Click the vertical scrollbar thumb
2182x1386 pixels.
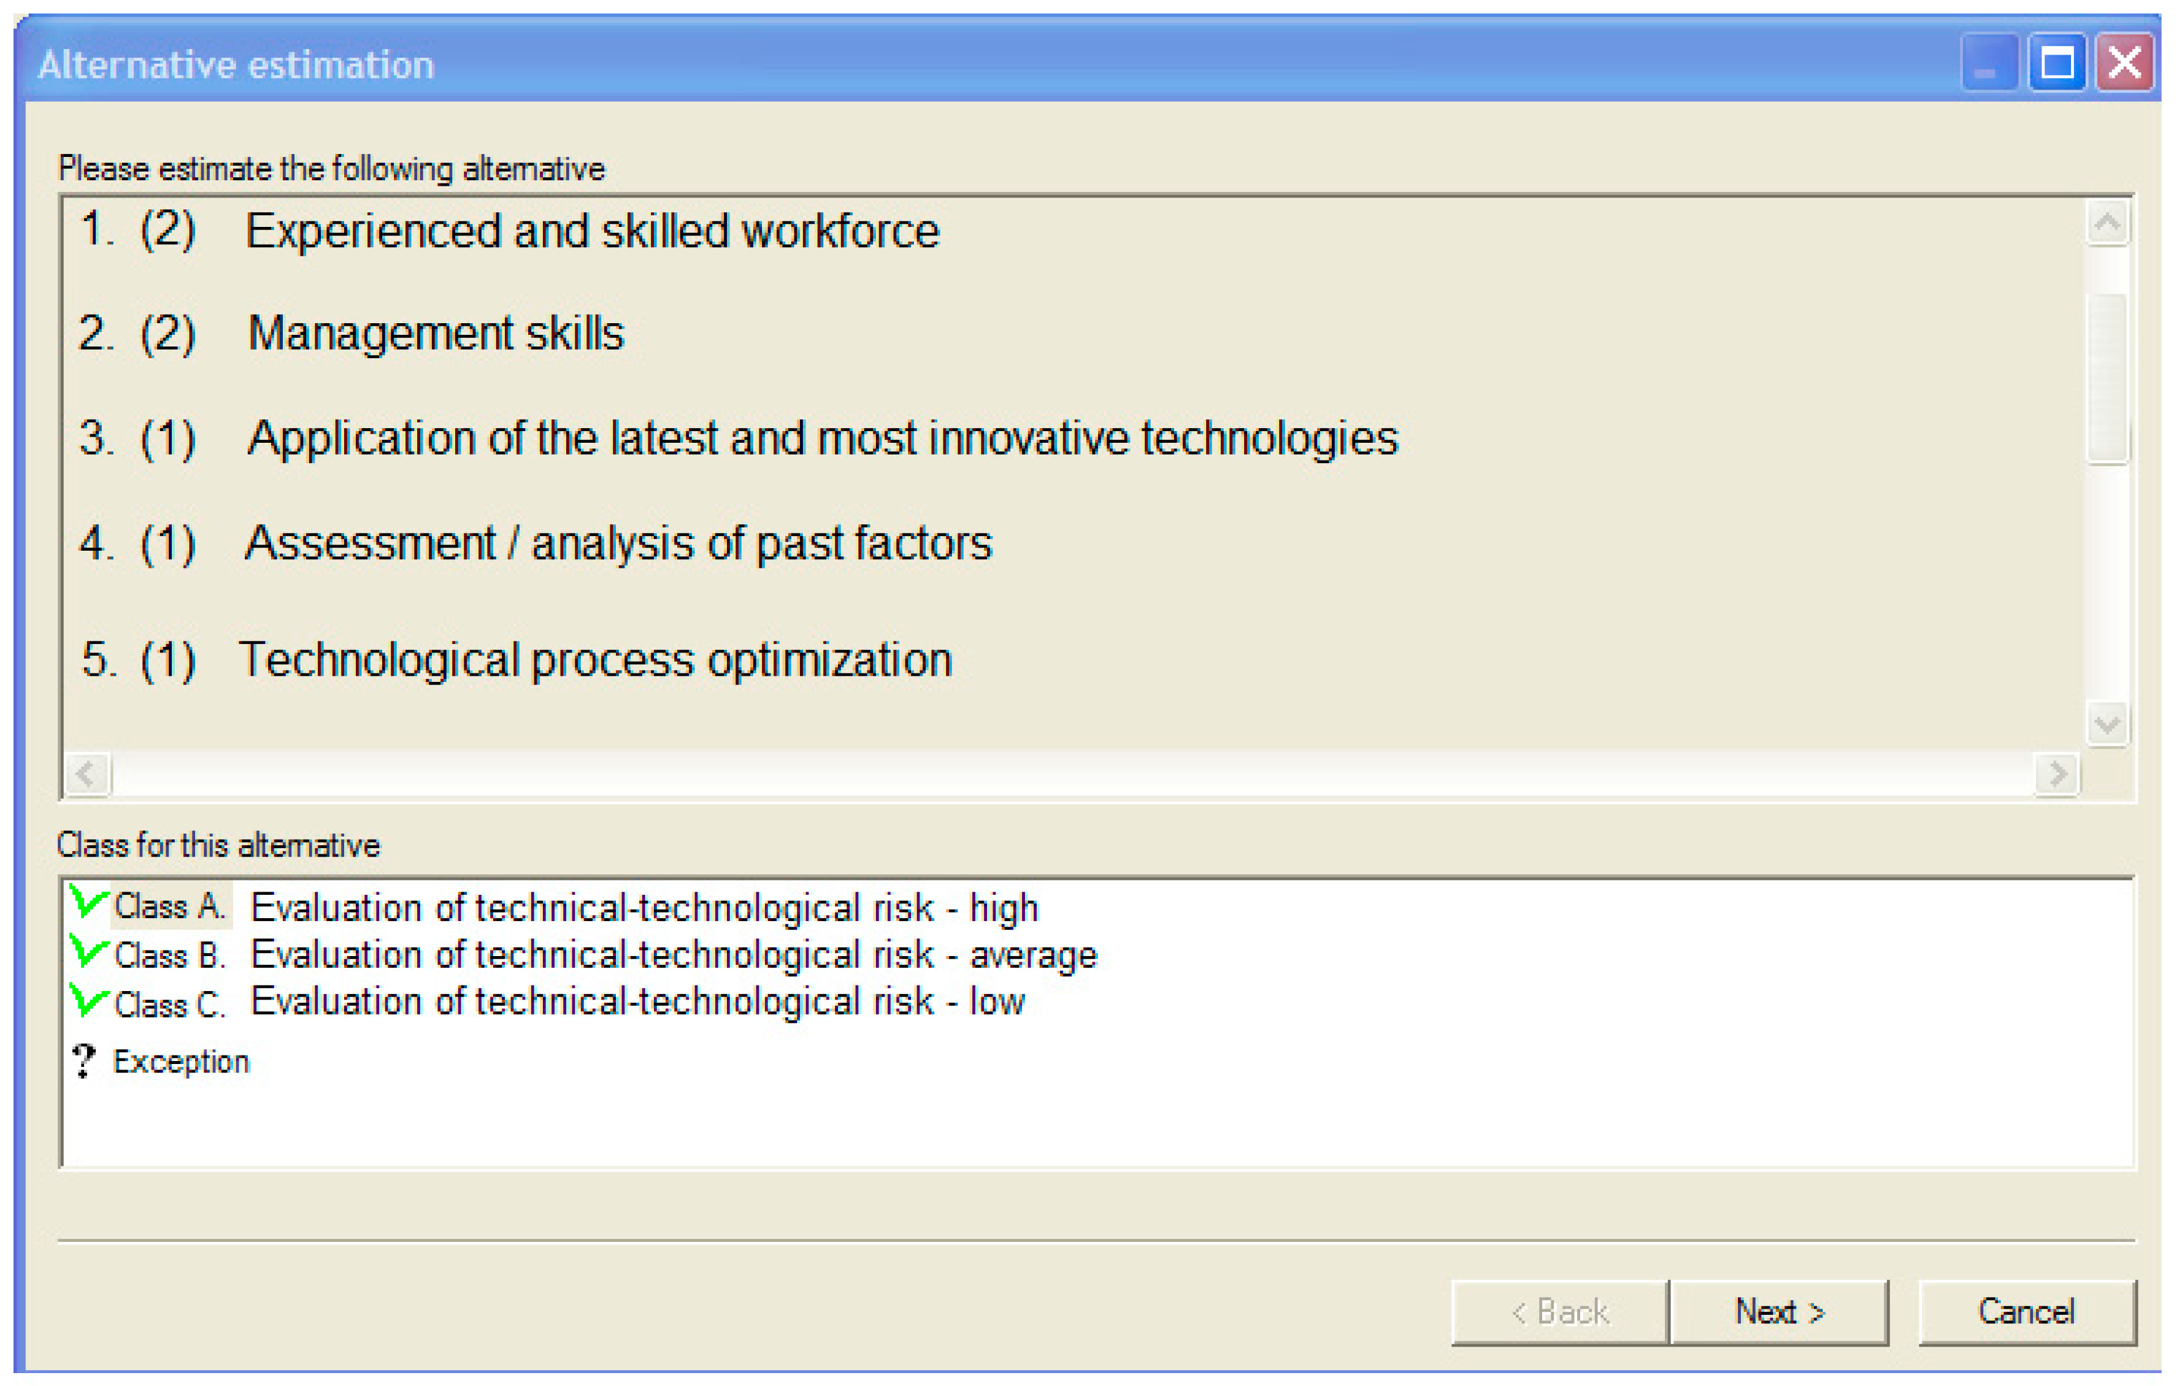point(2107,378)
